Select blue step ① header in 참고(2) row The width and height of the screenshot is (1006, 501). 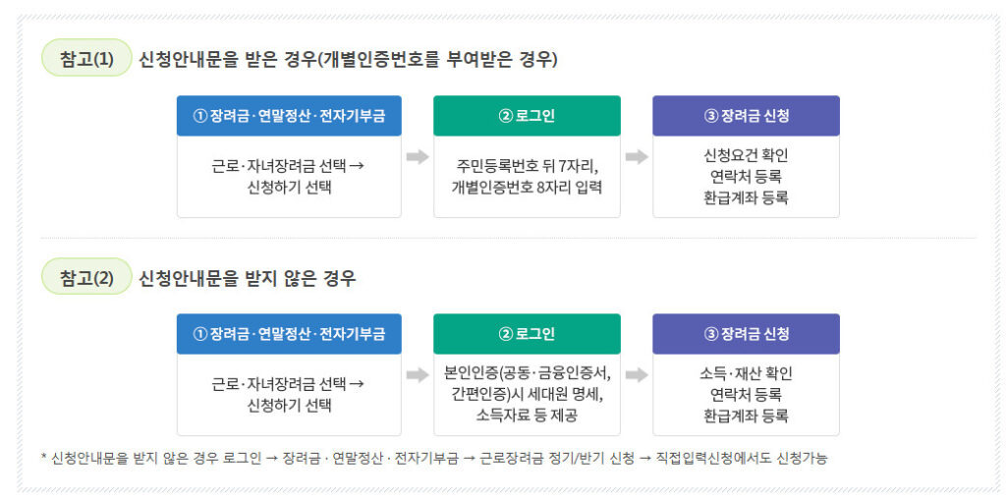click(289, 334)
